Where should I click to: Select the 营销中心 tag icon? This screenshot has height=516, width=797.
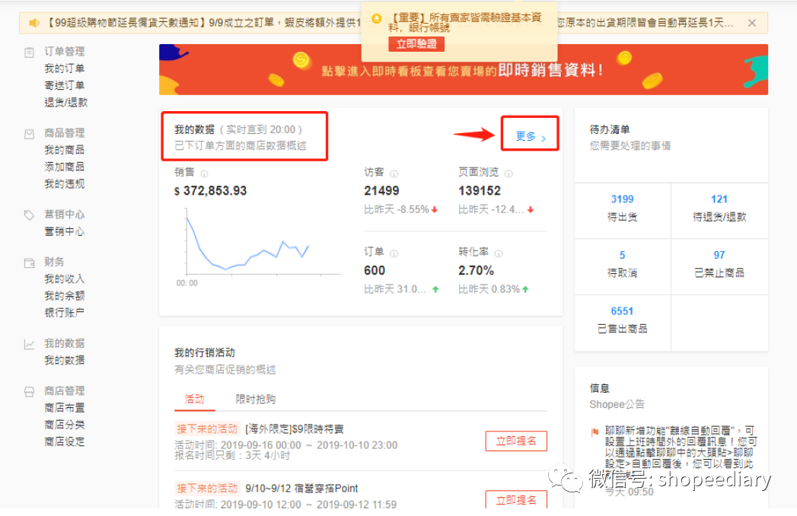pos(27,214)
